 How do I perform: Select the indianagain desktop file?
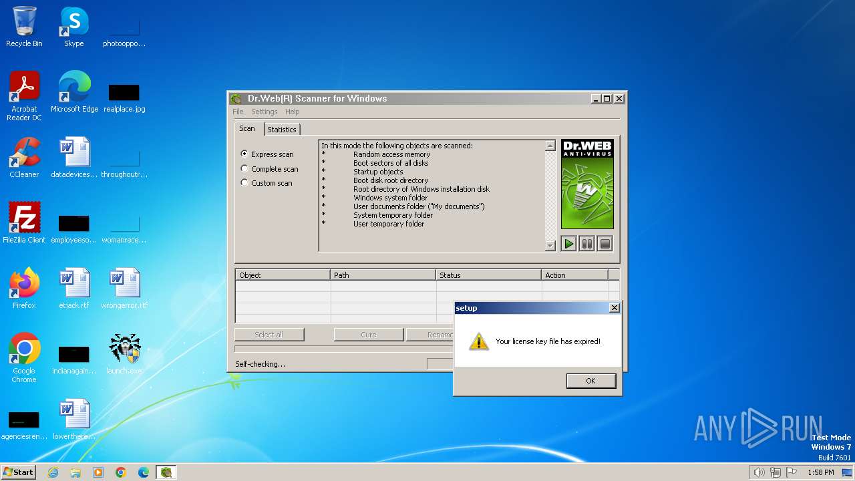(x=74, y=359)
